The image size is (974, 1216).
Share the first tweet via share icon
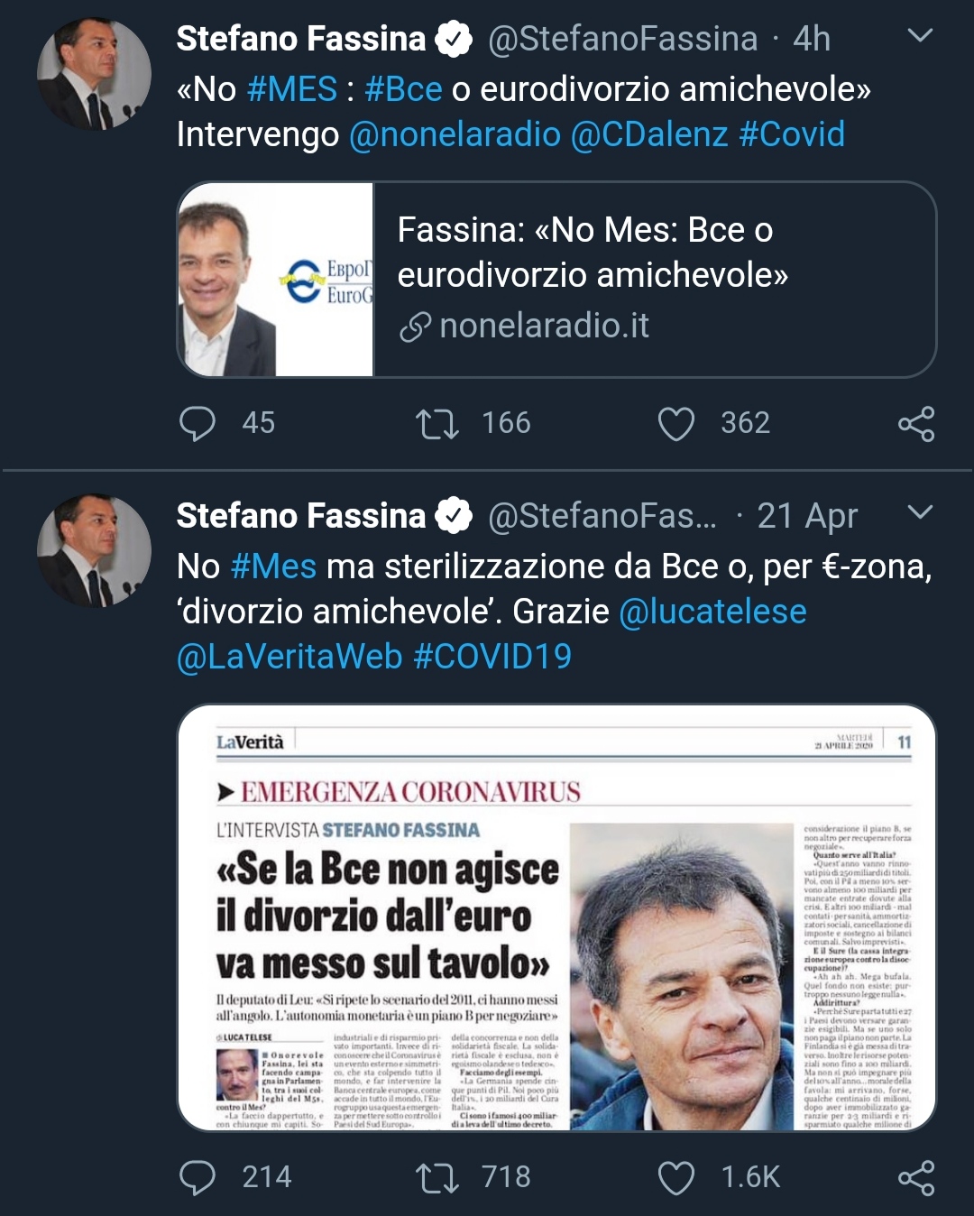[x=915, y=423]
